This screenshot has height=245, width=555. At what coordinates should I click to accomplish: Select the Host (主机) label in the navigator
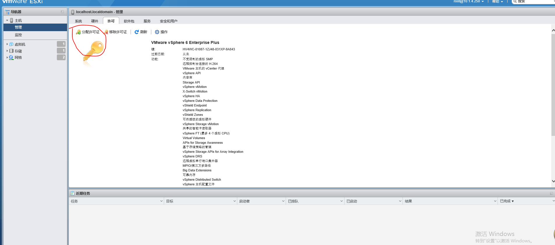coord(18,20)
